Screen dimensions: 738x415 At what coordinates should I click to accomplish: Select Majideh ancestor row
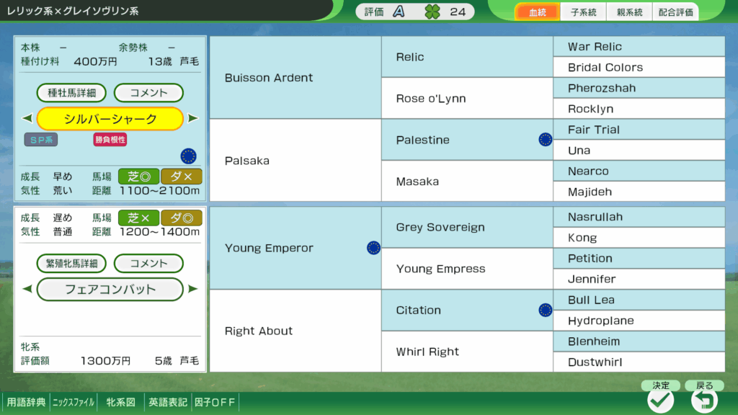click(639, 192)
